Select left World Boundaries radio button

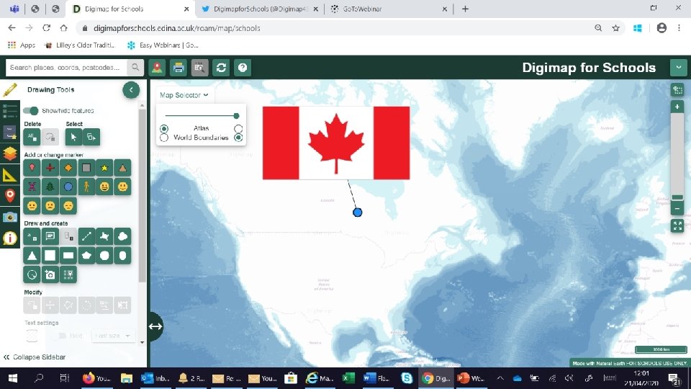tap(164, 138)
